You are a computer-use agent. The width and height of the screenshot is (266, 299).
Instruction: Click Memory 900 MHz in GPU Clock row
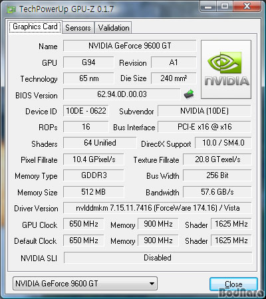[x=158, y=224]
